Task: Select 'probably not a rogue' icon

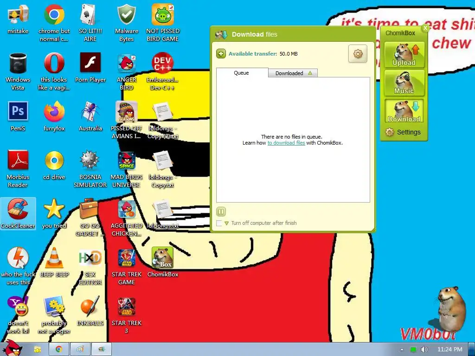Action: pos(54,315)
